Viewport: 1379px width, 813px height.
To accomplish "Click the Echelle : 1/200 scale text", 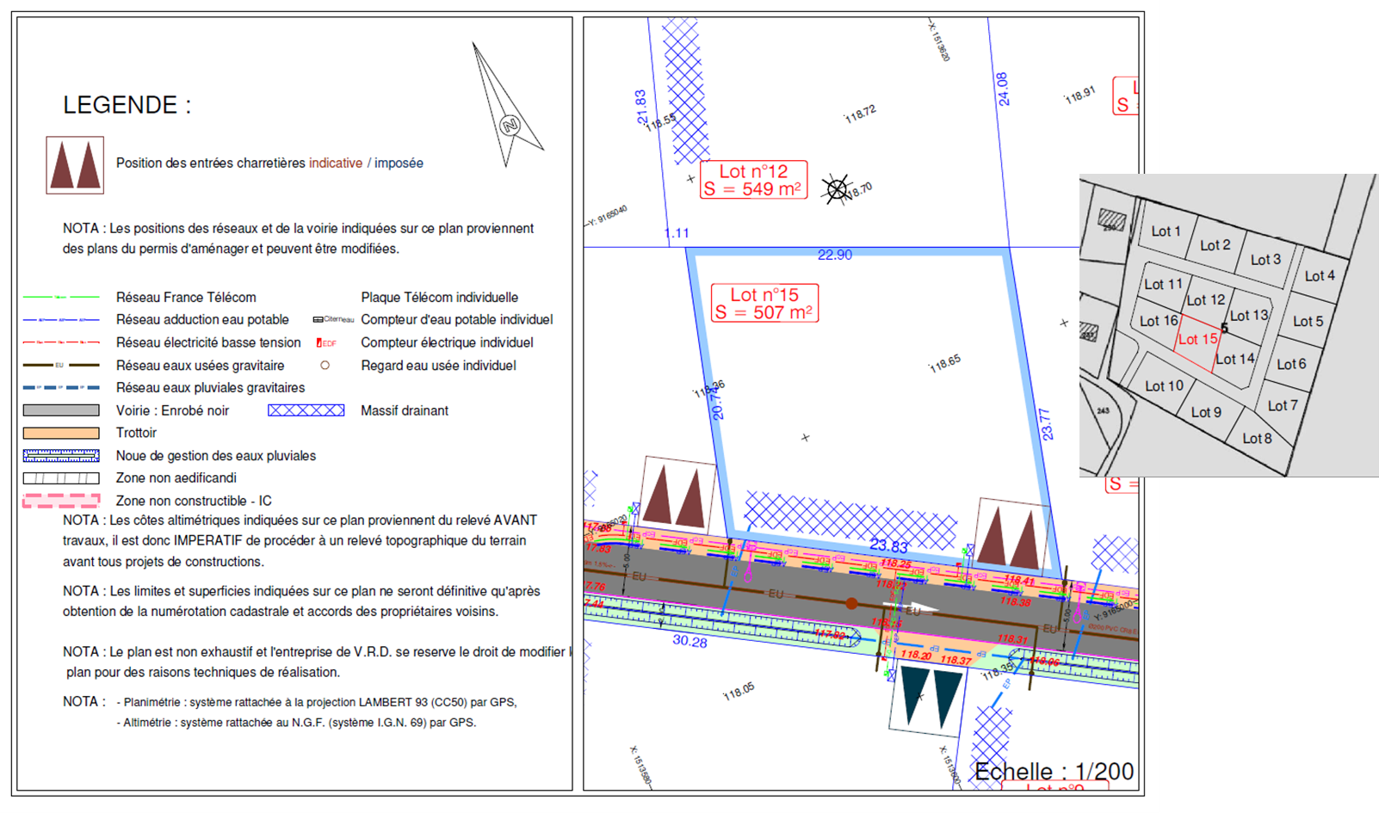I will pos(1054,772).
